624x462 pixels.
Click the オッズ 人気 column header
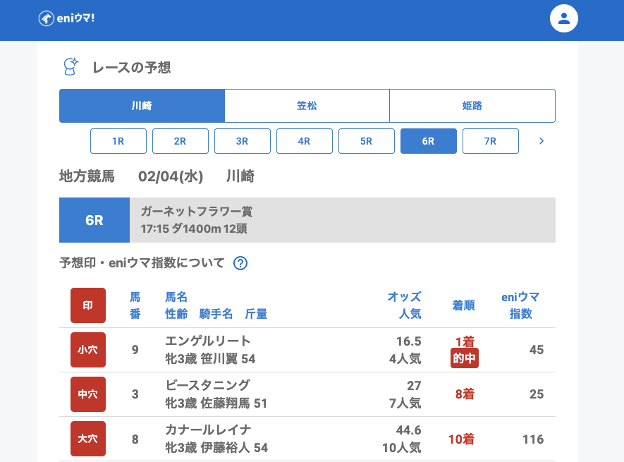pos(404,305)
